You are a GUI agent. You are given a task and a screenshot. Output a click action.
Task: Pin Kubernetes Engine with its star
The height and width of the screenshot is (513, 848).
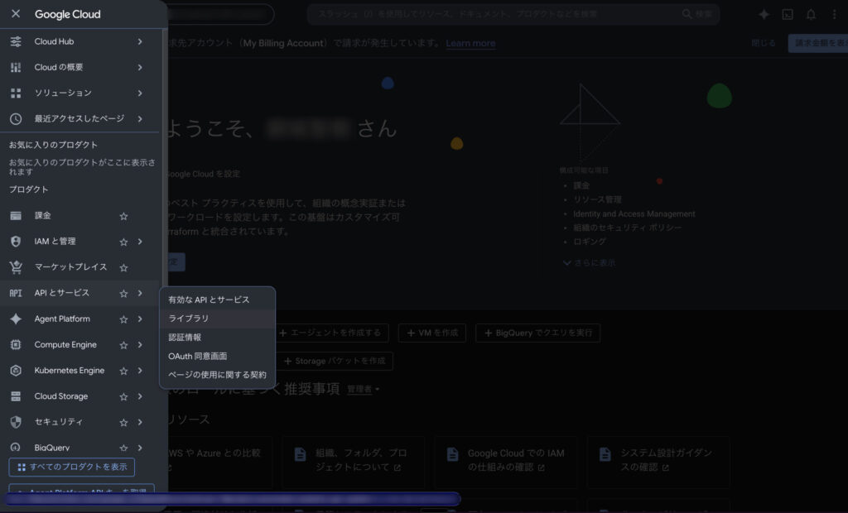(x=123, y=371)
